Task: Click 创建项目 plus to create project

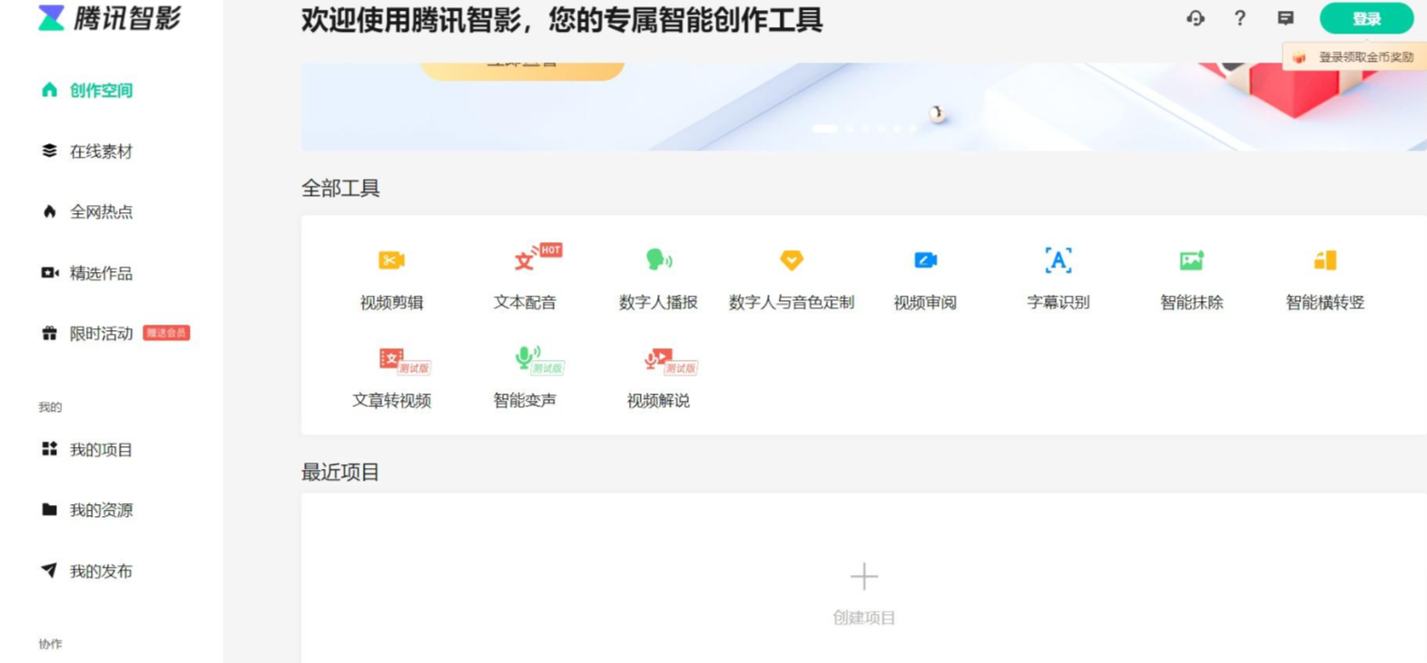Action: (863, 578)
